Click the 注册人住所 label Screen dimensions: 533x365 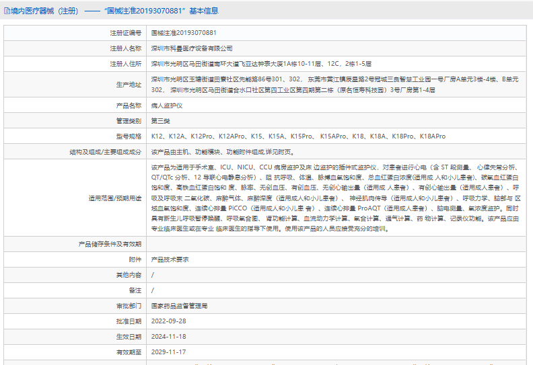click(x=125, y=64)
